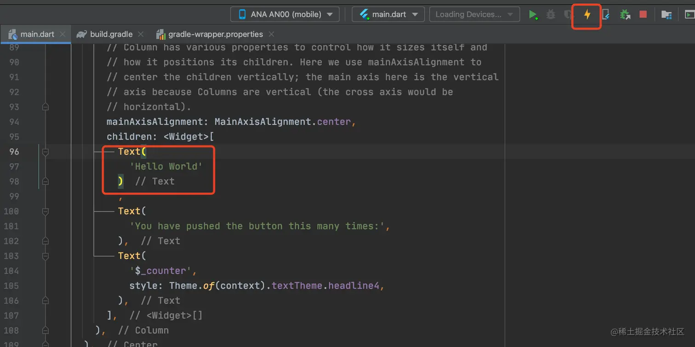Run main.dart with the green play icon
Viewport: 695px width, 347px height.
533,15
